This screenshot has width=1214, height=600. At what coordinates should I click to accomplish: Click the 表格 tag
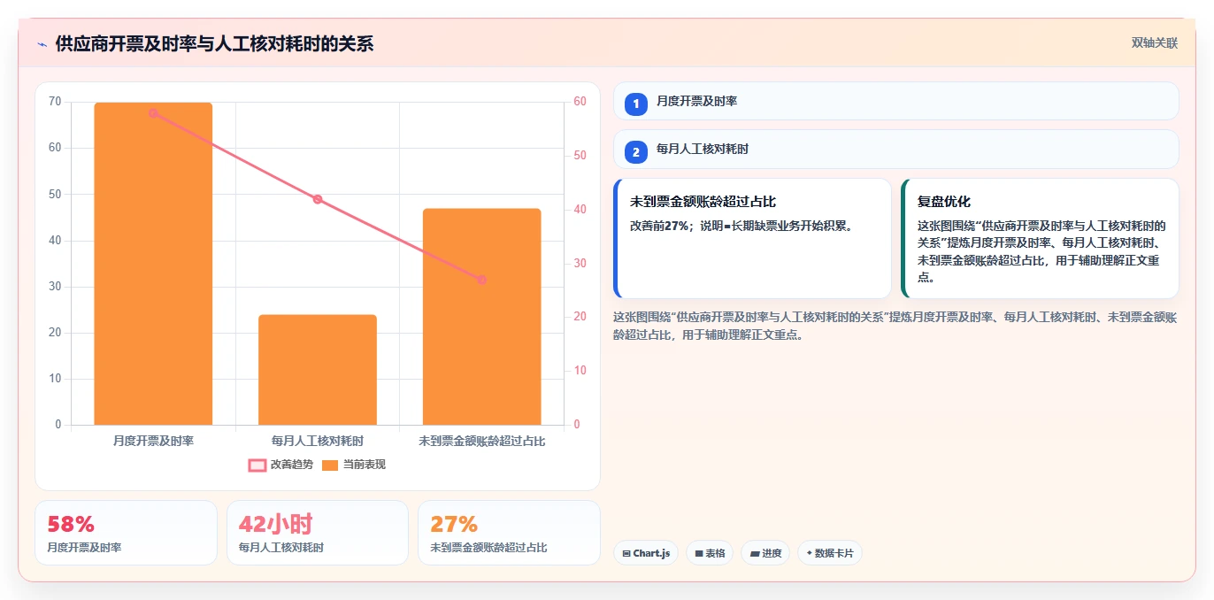tap(710, 553)
